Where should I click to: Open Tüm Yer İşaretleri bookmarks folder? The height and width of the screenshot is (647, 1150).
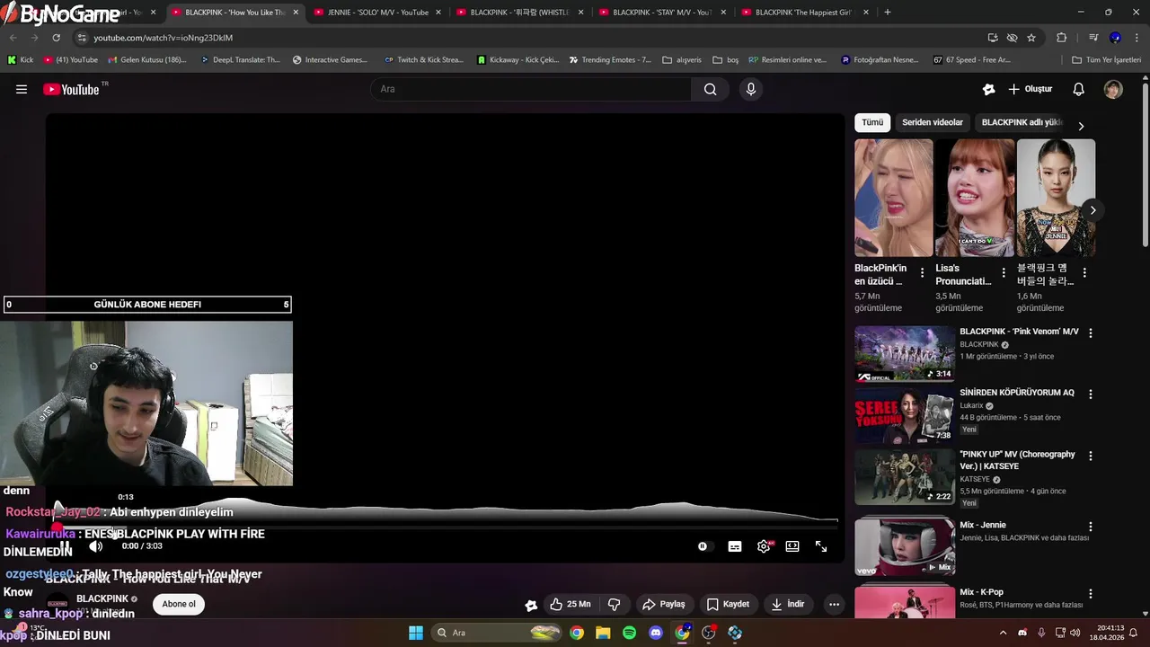pyautogui.click(x=1106, y=60)
